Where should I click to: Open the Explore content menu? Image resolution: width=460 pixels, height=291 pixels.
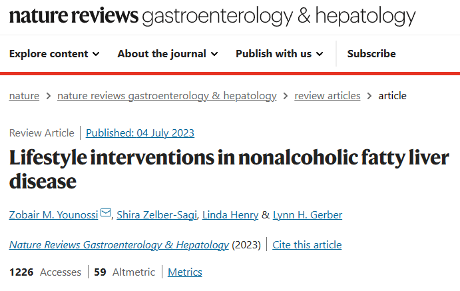coord(55,54)
